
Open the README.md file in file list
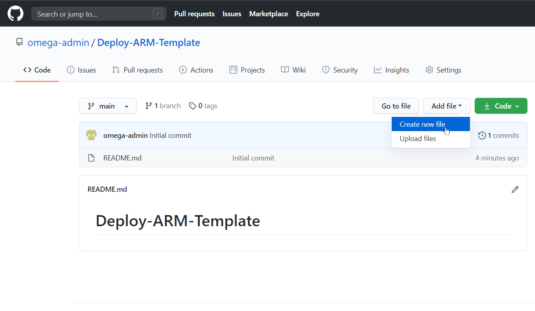123,158
